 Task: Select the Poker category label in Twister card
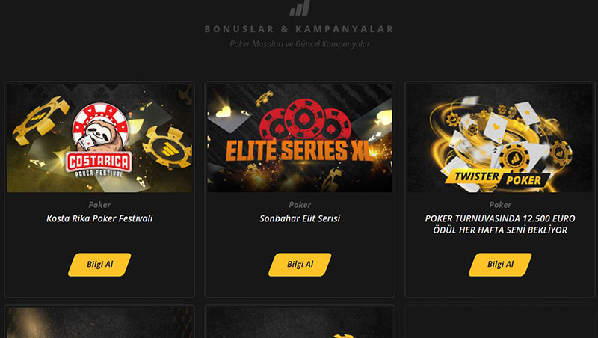coord(500,205)
